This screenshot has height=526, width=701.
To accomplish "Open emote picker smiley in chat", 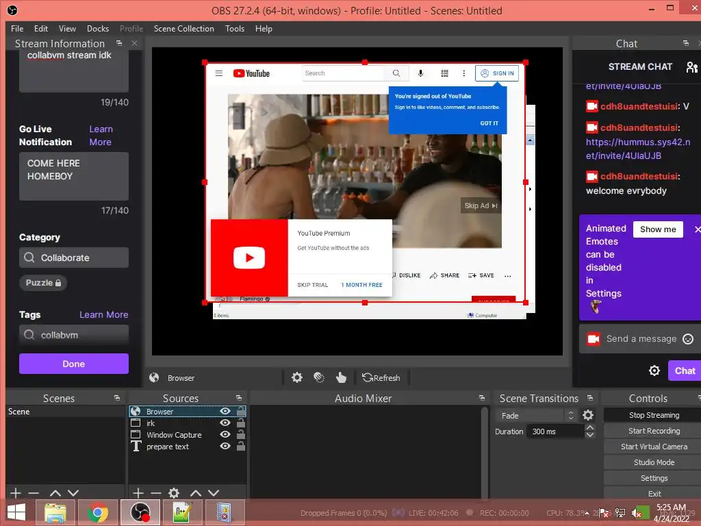I will pyautogui.click(x=688, y=339).
